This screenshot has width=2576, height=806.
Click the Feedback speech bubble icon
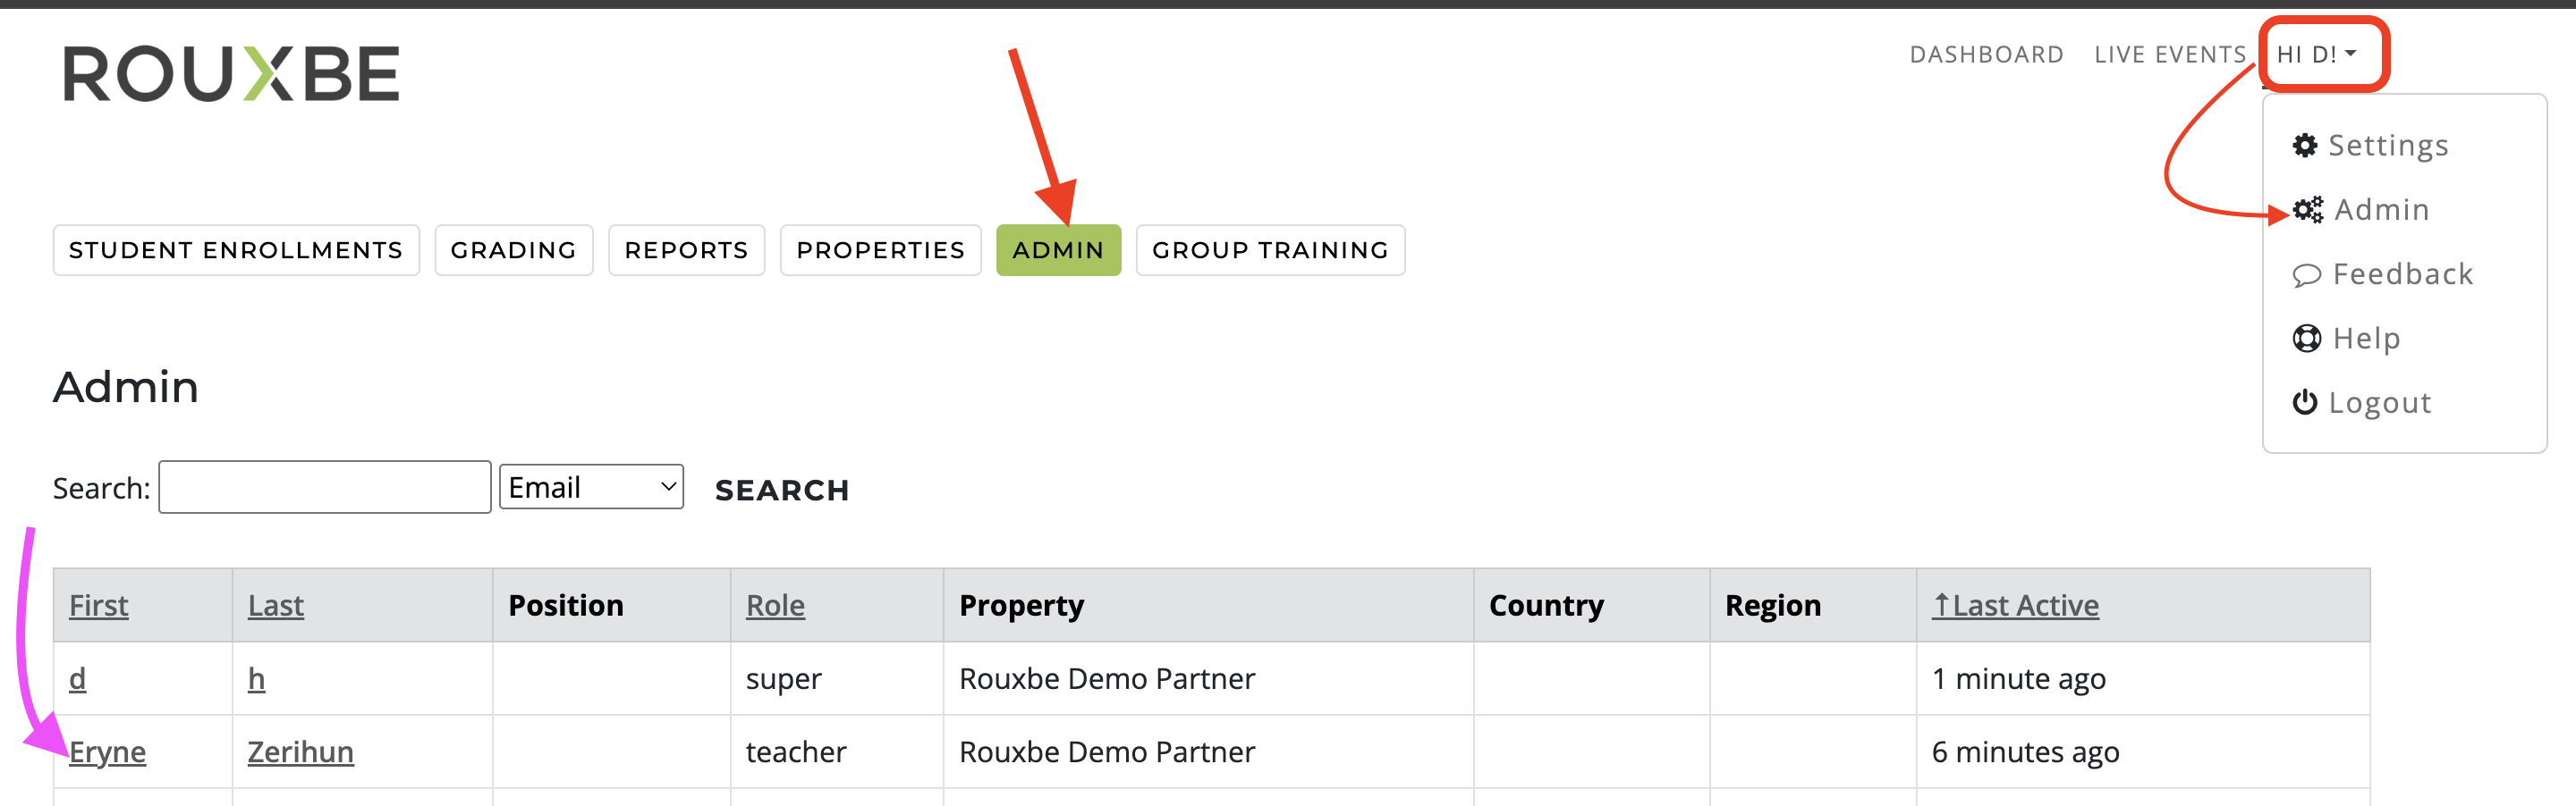[x=2306, y=274]
